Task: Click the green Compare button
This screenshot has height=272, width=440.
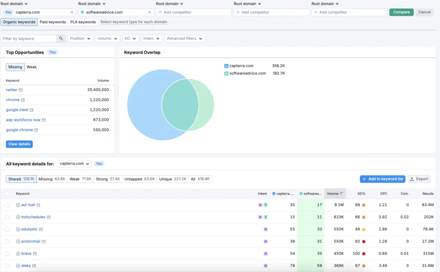Action: (401, 12)
